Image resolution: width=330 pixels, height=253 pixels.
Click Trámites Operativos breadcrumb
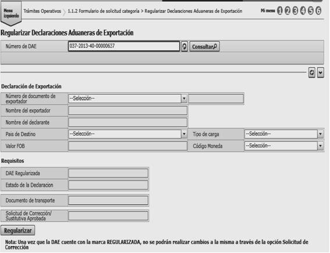(x=42, y=11)
